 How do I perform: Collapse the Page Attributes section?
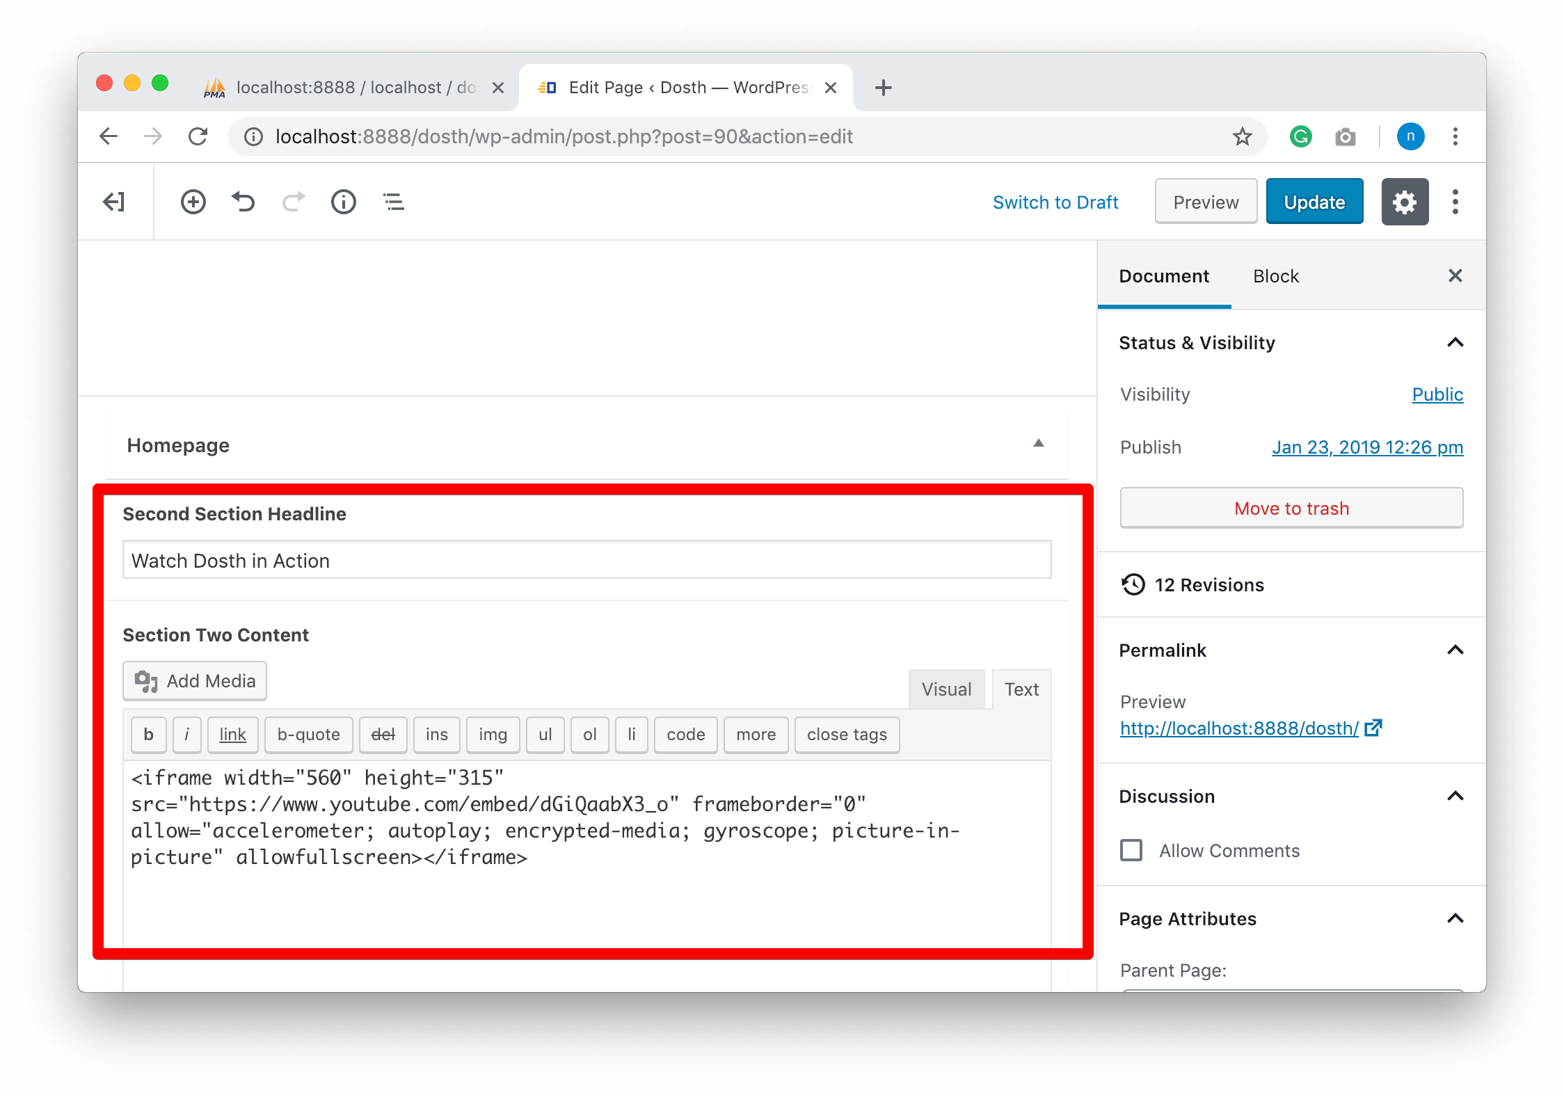pyautogui.click(x=1455, y=919)
